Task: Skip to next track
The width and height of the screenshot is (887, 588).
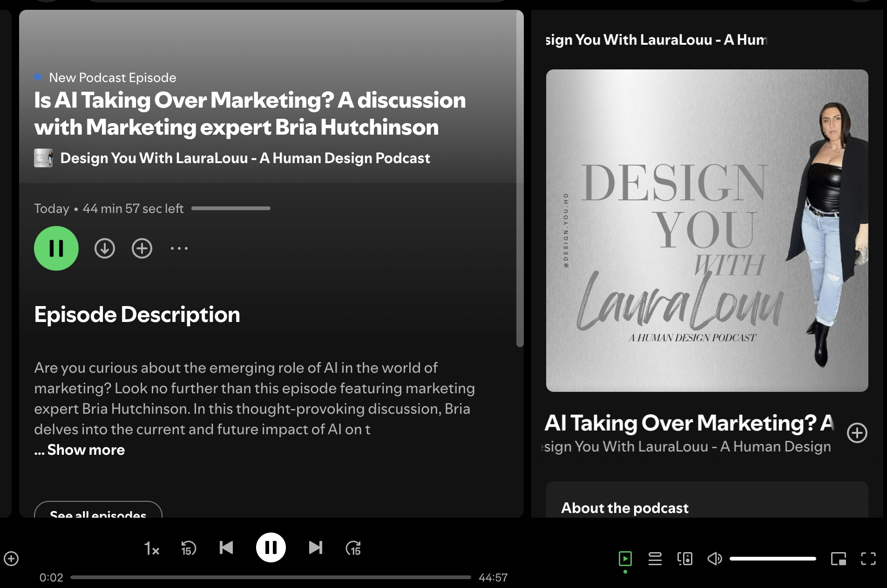Action: click(315, 547)
